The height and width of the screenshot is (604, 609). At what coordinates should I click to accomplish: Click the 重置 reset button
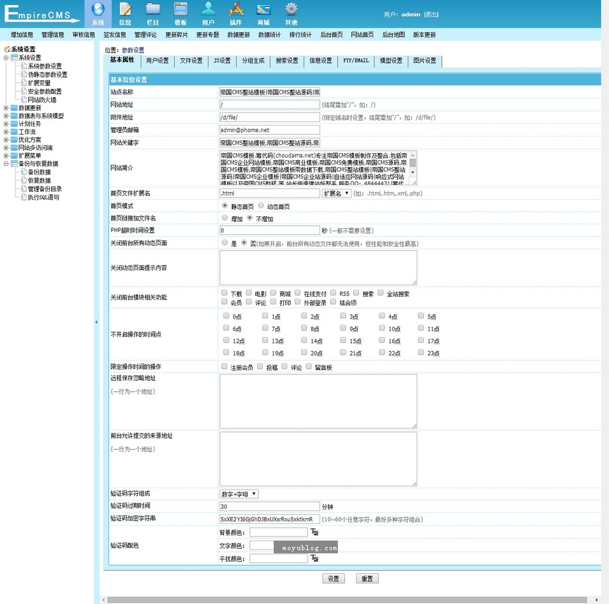(x=367, y=578)
